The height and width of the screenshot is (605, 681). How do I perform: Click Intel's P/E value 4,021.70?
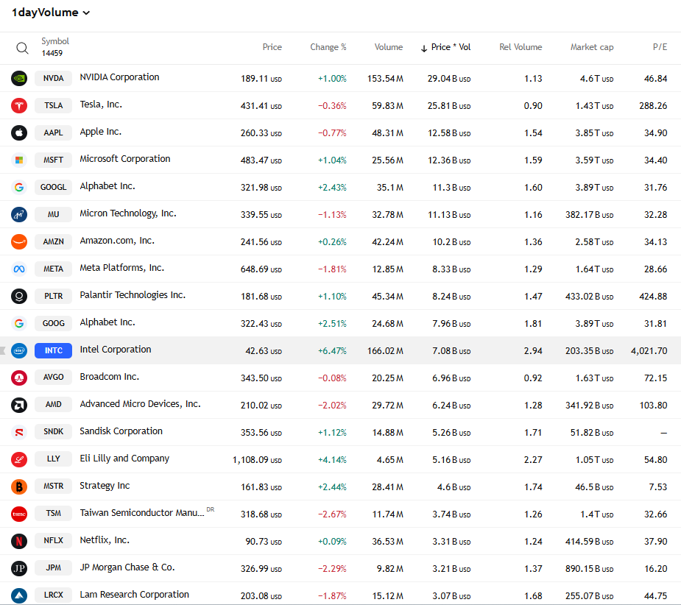click(x=649, y=351)
